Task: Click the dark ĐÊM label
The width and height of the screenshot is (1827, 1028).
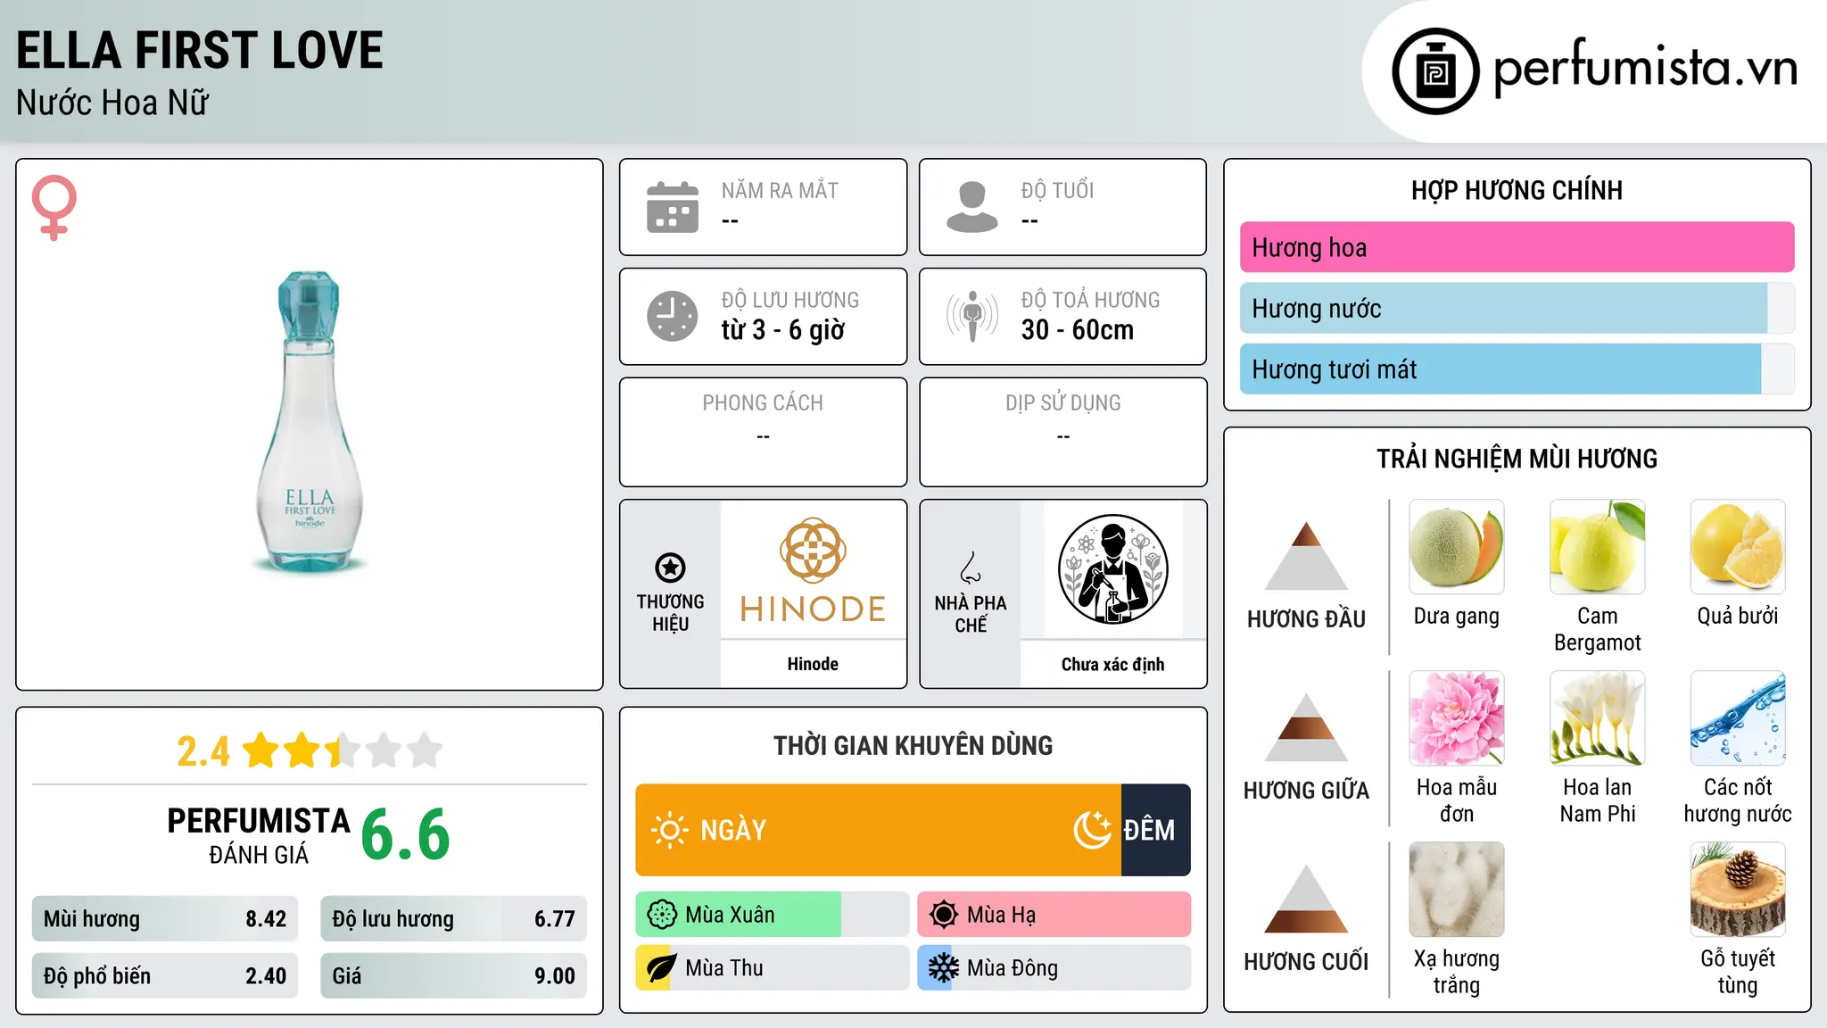Action: tap(1149, 831)
